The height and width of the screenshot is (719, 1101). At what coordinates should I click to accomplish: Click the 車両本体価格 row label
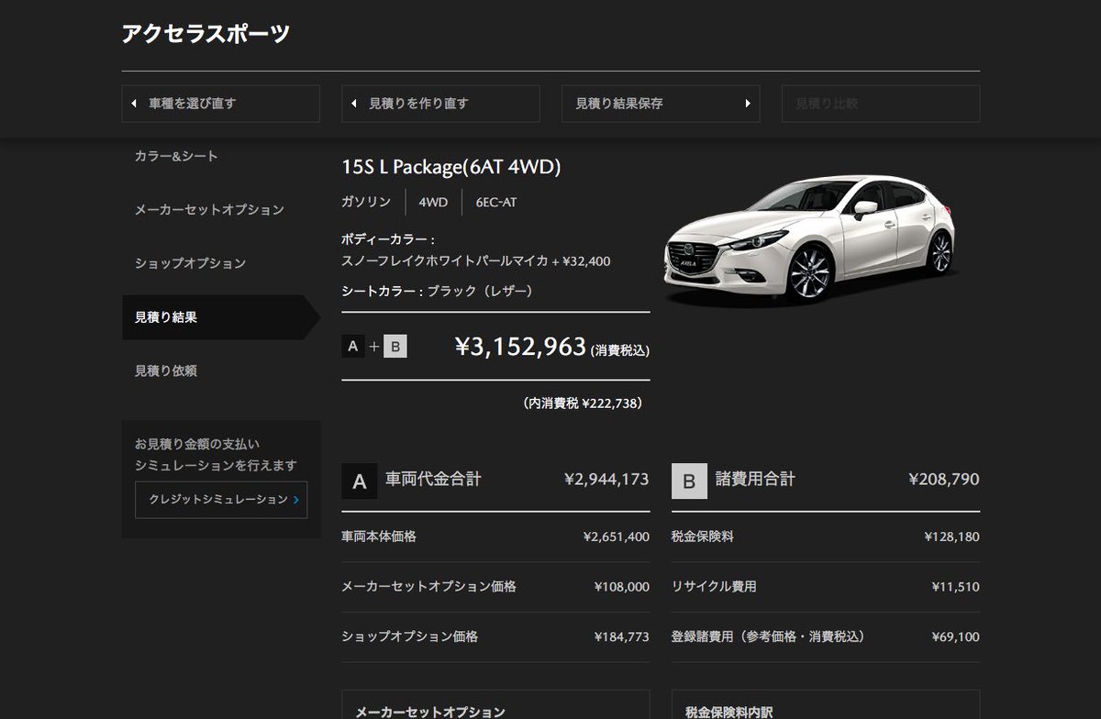378,536
